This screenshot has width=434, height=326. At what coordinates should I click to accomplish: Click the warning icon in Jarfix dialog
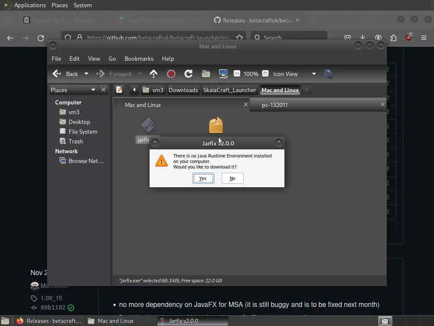pyautogui.click(x=161, y=161)
